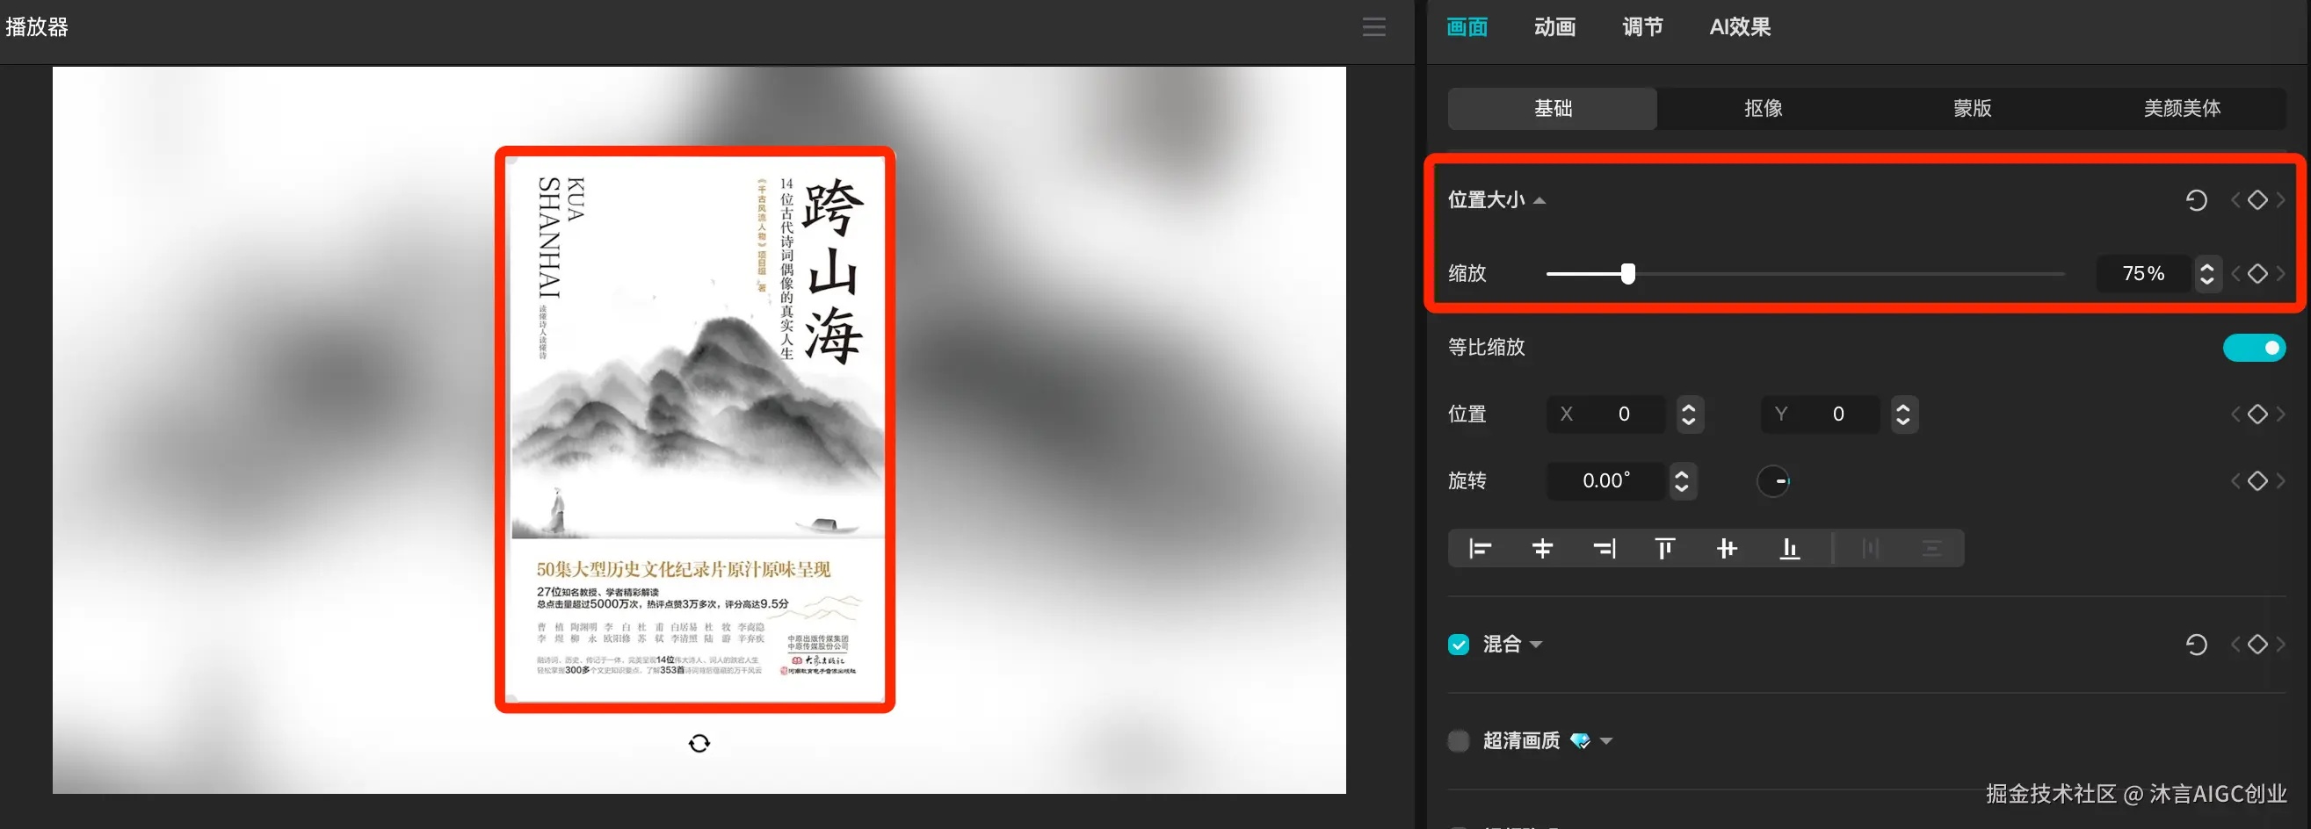Click the position Y input field
Screen dimensions: 2311x829
click(1821, 414)
